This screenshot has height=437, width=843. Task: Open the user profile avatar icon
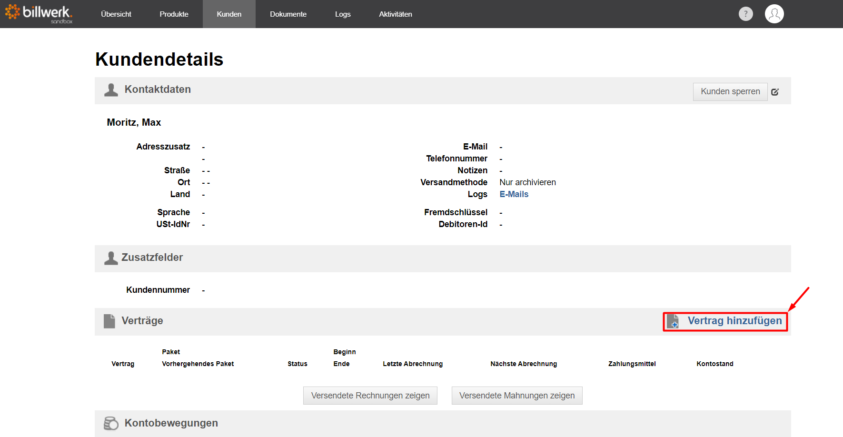pos(774,14)
